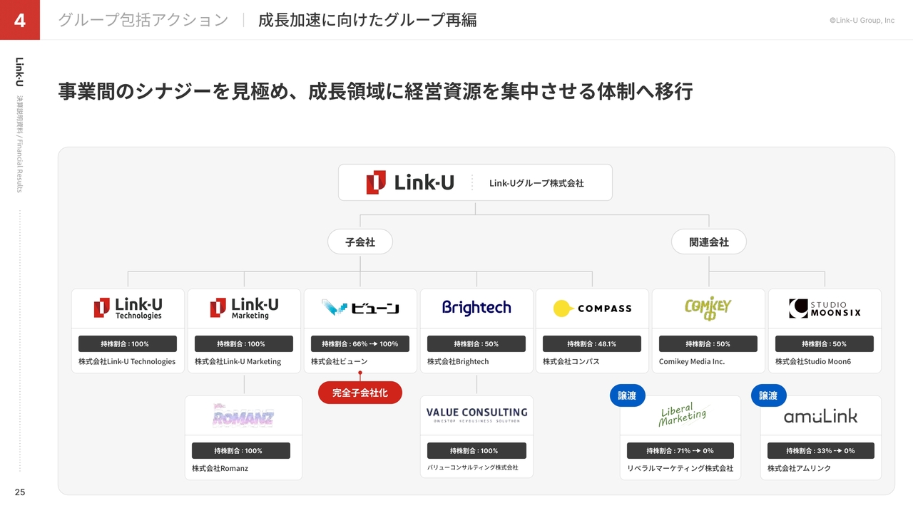Click the text 株式会社Link-U Marketing
Screen dimensions: 913x513
coord(238,362)
